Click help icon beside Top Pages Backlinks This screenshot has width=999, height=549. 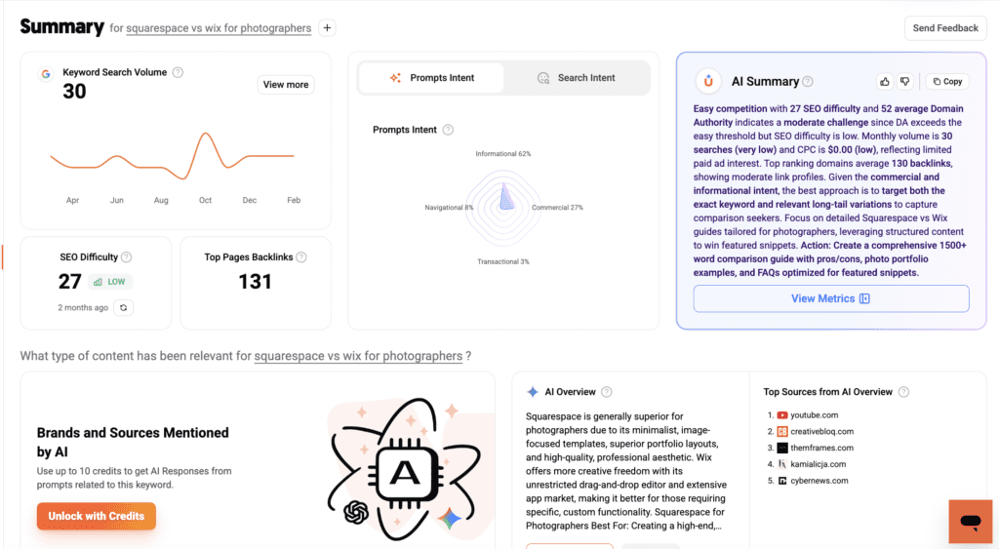point(301,257)
